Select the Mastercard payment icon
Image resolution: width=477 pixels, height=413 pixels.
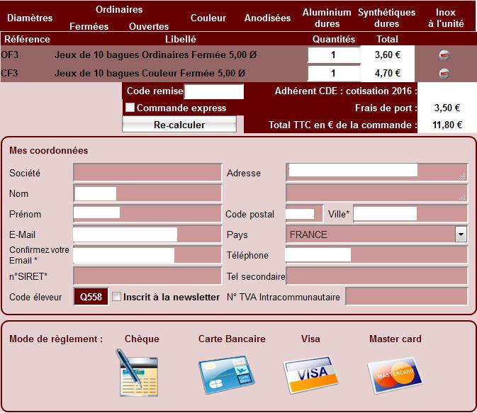pos(395,375)
